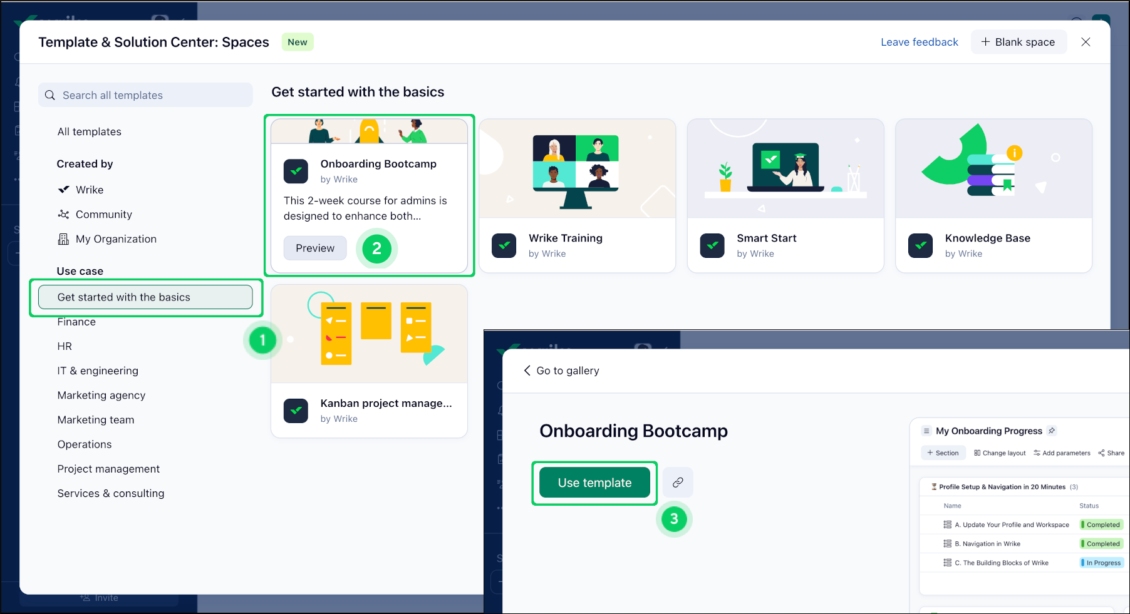Click the Community creator filter icon
This screenshot has width=1130, height=614.
point(64,214)
